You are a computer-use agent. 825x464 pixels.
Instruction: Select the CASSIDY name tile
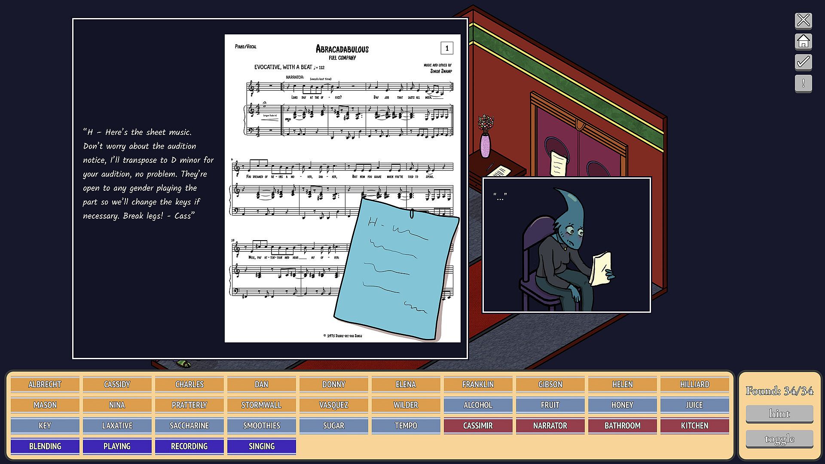117,384
